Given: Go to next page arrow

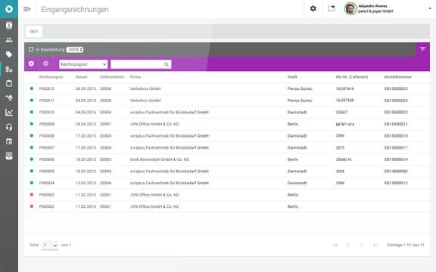Looking at the screenshot, I should click(x=362, y=245).
